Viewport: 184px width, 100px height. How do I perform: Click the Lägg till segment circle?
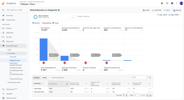coord(74,17)
